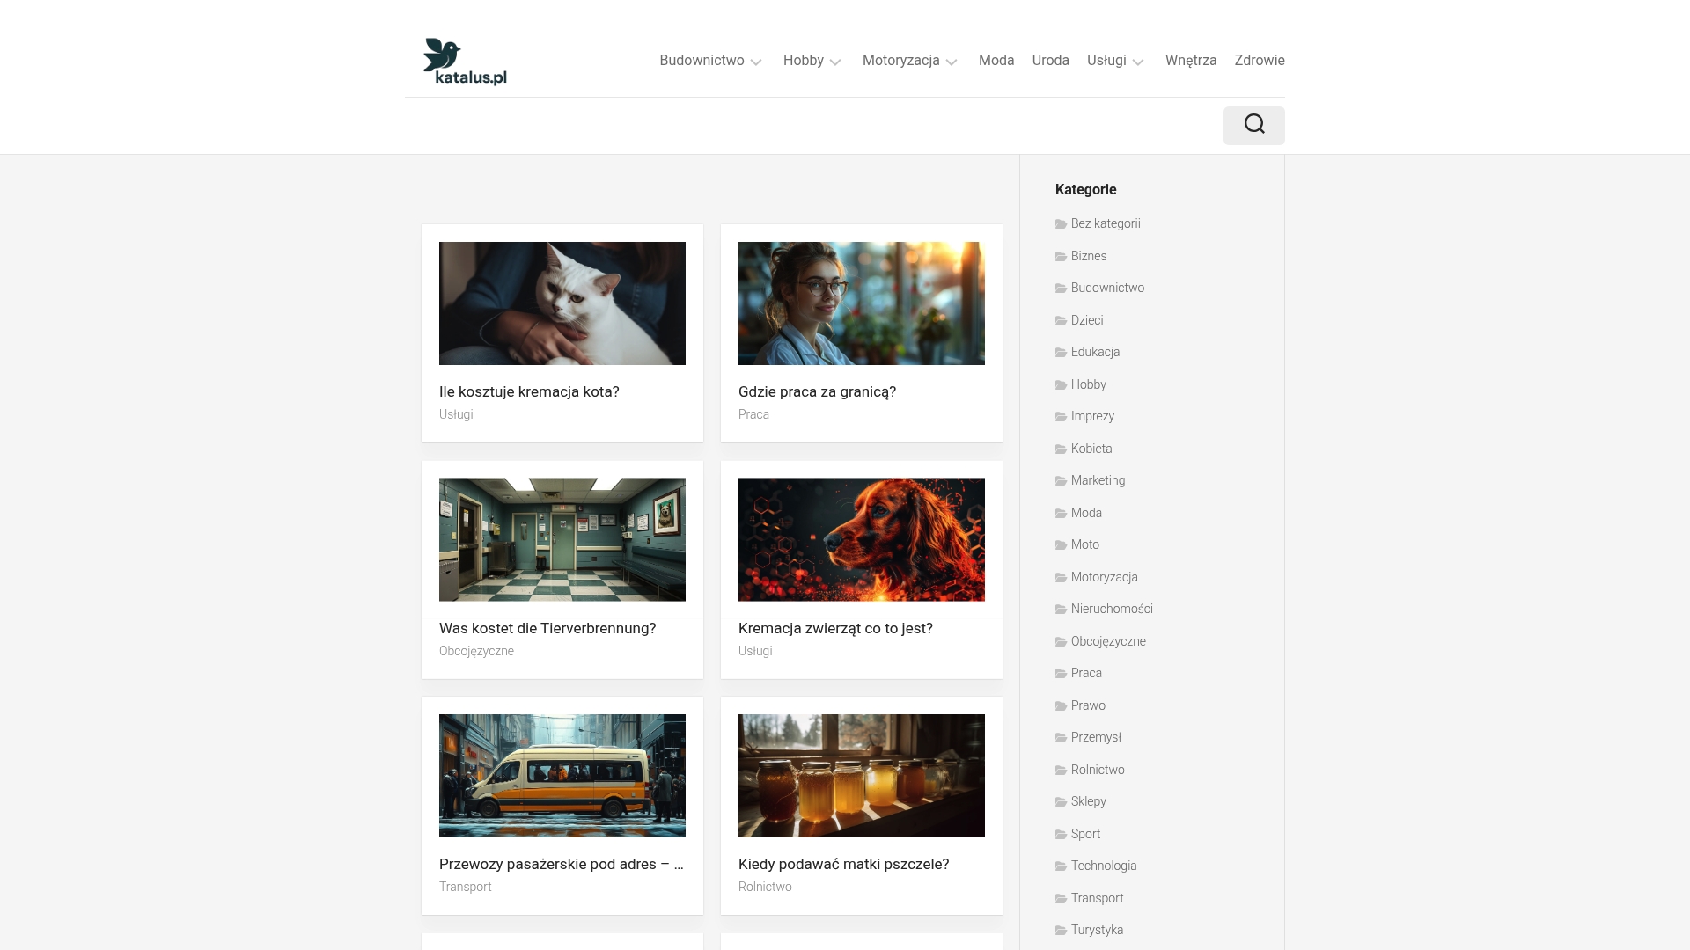
Task: Click folder icon next to Technologia
Action: 1061,866
